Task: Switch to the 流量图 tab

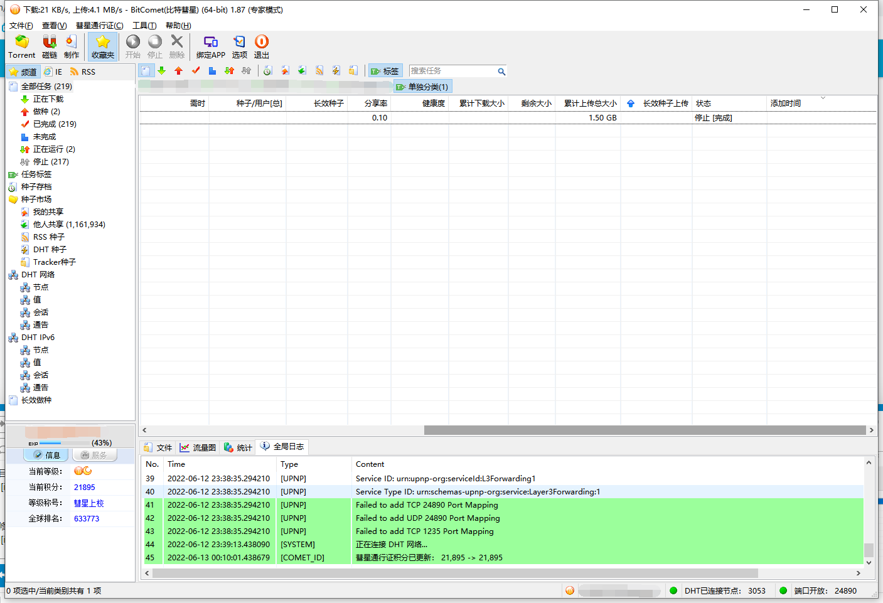Action: (x=198, y=447)
